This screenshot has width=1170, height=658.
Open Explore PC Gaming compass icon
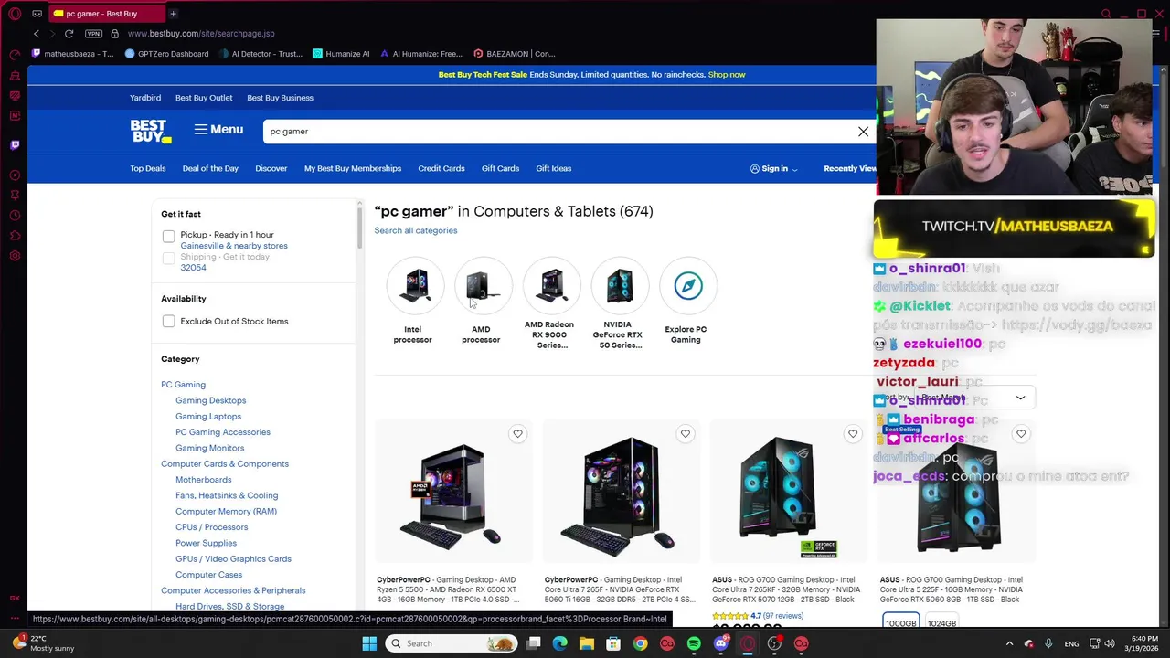click(x=688, y=286)
